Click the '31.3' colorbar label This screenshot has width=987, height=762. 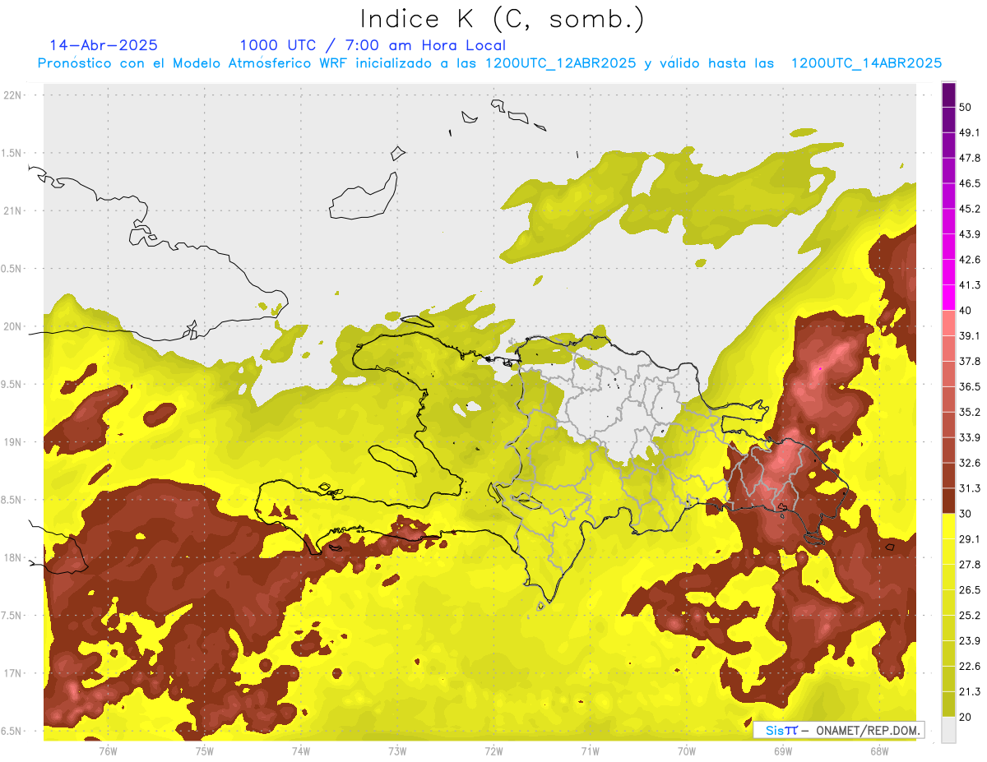(x=969, y=488)
